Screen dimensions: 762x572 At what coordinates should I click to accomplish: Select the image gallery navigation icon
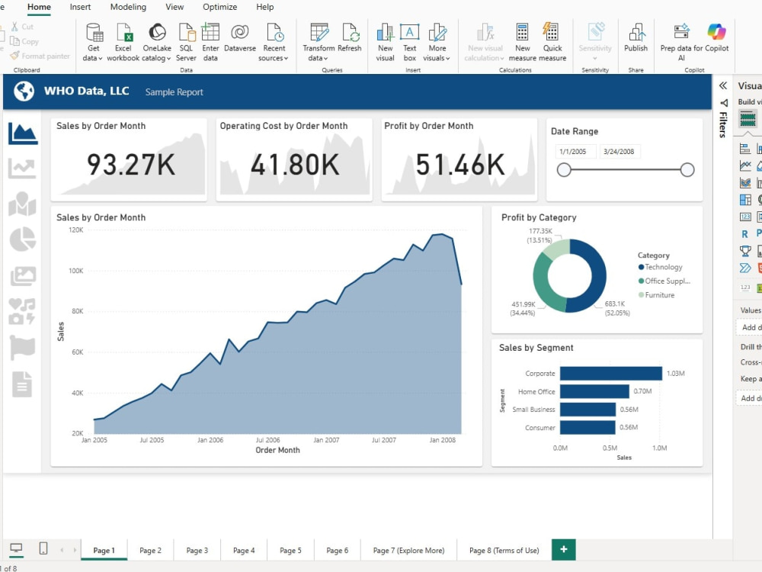[23, 276]
